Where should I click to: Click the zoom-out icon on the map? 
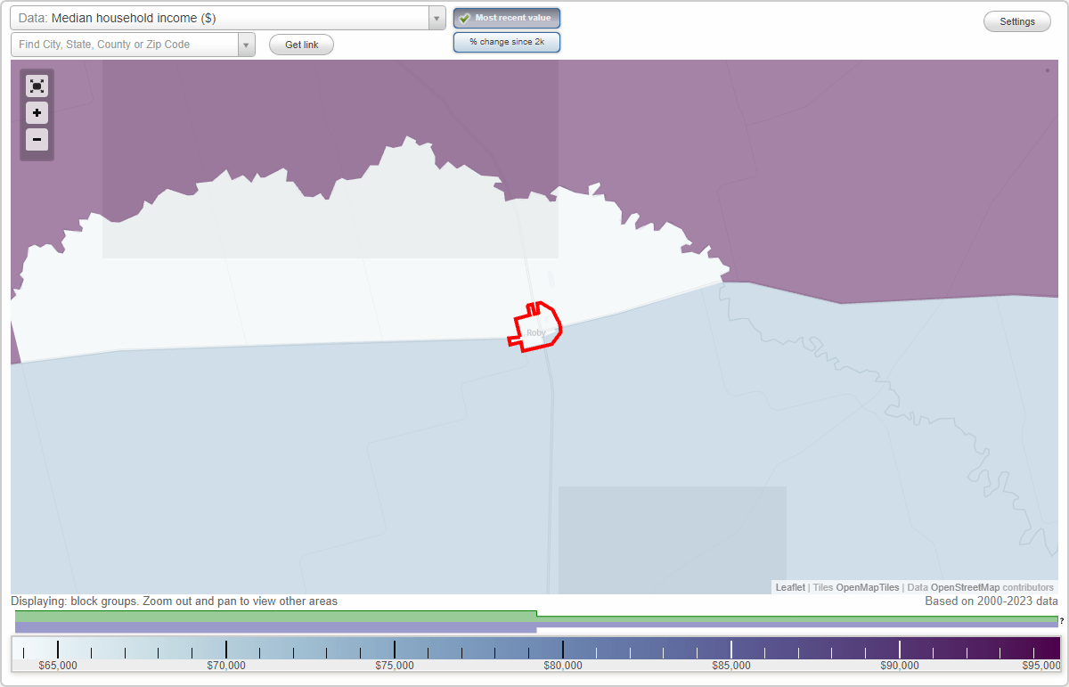point(37,140)
